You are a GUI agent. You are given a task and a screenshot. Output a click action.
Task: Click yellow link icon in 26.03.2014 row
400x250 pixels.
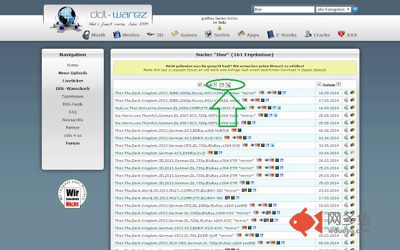coord(352,160)
